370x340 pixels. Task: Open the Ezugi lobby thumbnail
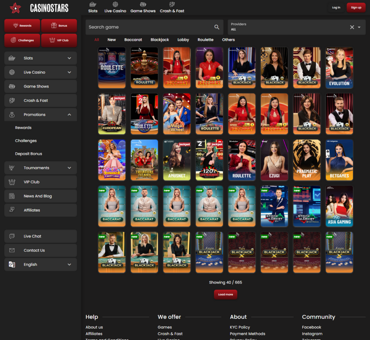[x=274, y=160]
